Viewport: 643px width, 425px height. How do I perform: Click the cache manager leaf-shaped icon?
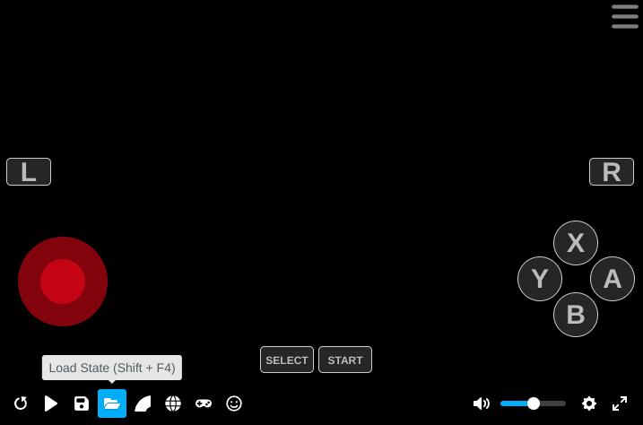(x=143, y=403)
